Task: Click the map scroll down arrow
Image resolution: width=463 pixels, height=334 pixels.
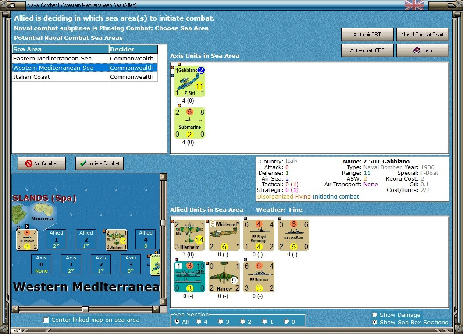Action: click(163, 302)
